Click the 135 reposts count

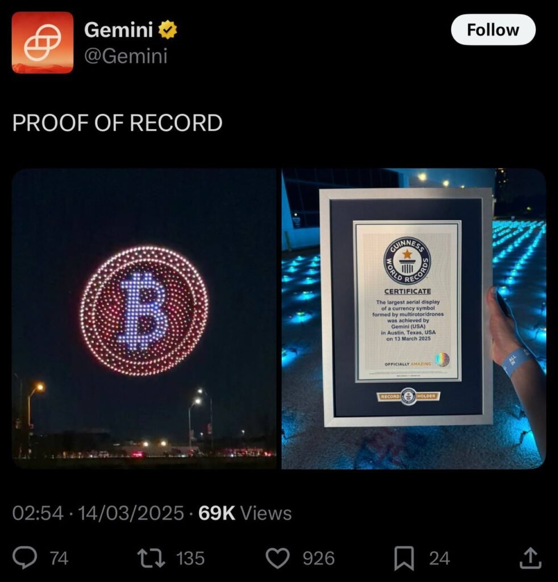pos(190,558)
